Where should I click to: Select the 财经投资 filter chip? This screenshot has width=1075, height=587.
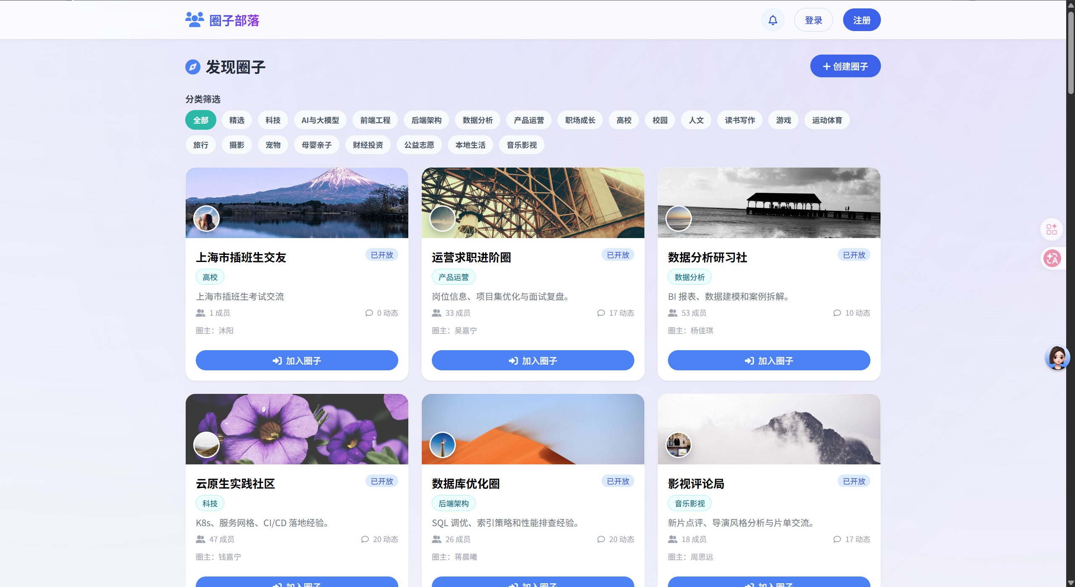click(x=368, y=145)
